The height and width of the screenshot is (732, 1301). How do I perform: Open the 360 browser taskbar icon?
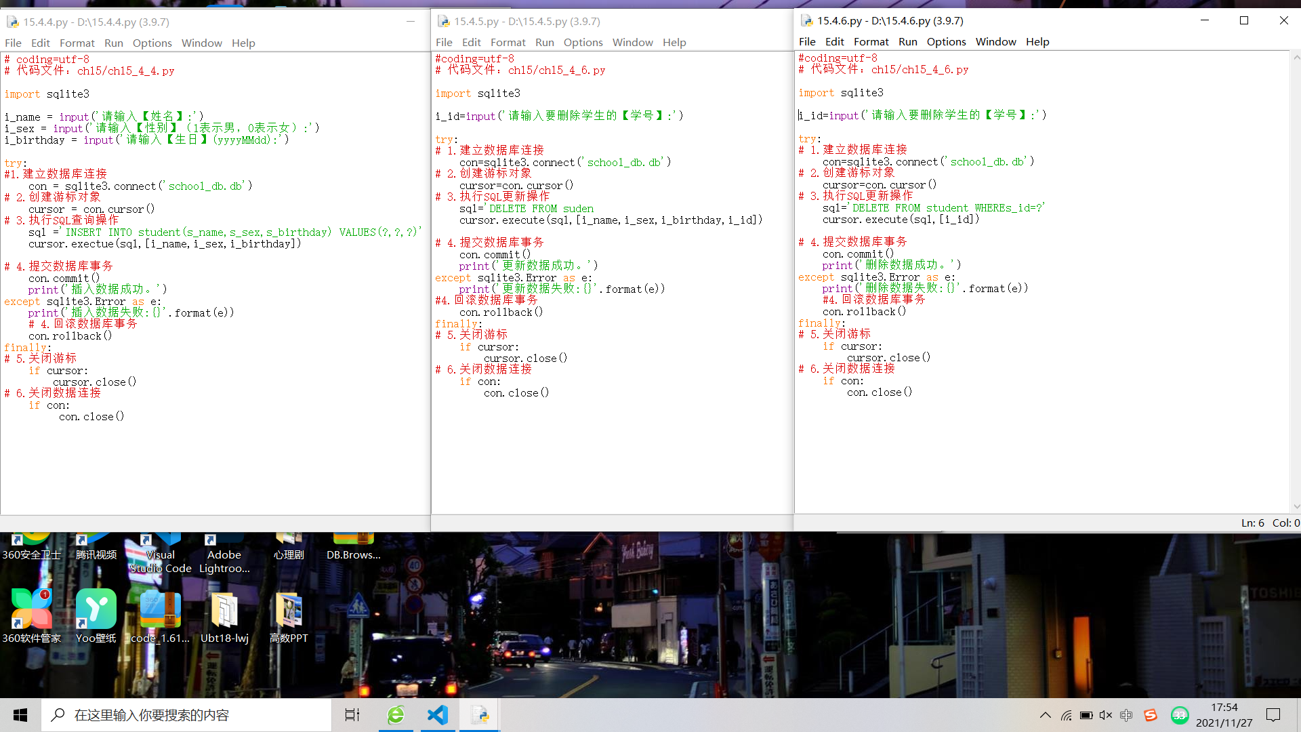click(x=396, y=715)
